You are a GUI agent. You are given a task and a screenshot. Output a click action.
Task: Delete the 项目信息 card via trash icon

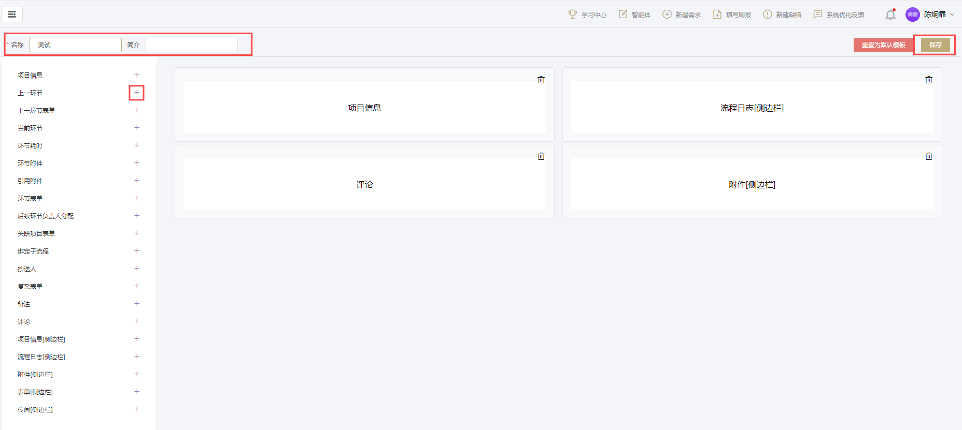point(541,80)
